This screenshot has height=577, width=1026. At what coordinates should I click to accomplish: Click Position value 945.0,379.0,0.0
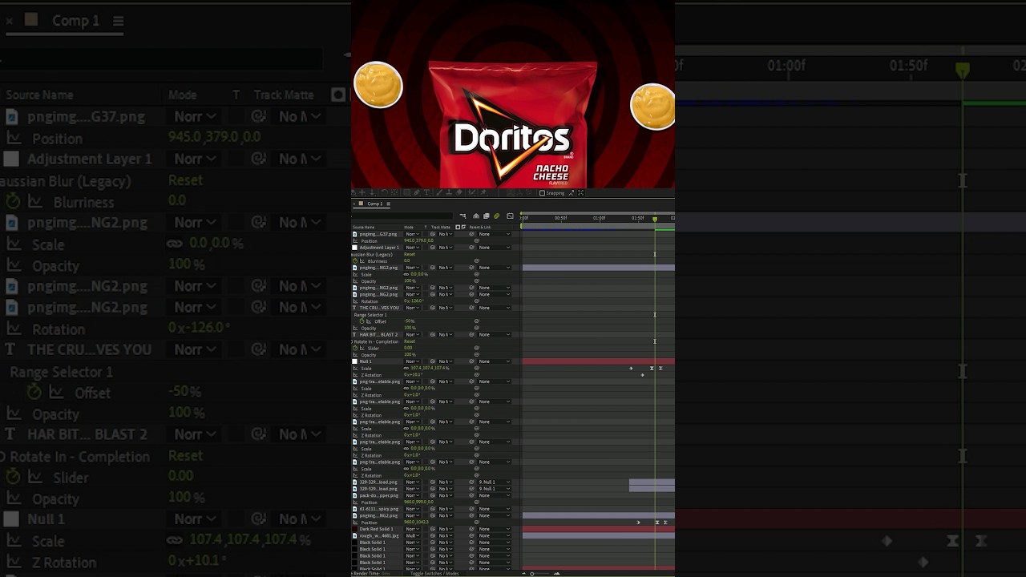[x=418, y=240]
